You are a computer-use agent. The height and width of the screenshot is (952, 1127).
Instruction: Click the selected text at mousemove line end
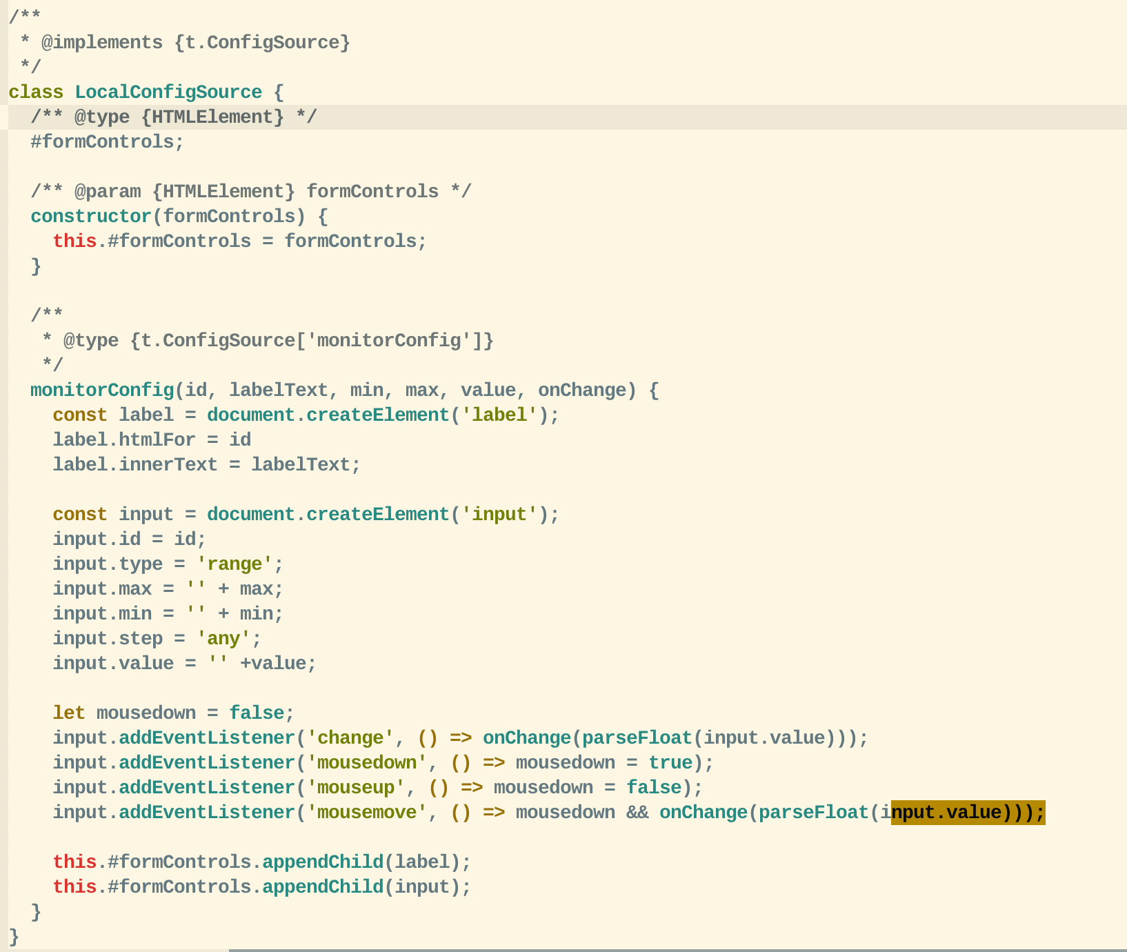[x=968, y=813]
